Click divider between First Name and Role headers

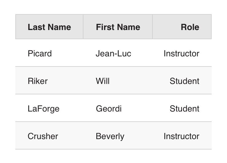pos(152,27)
